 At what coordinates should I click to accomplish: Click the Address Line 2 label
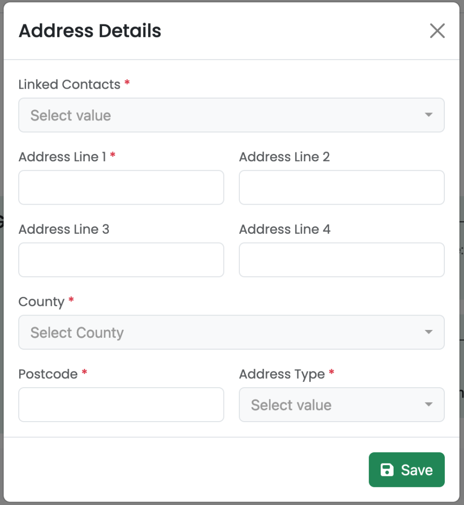click(284, 157)
